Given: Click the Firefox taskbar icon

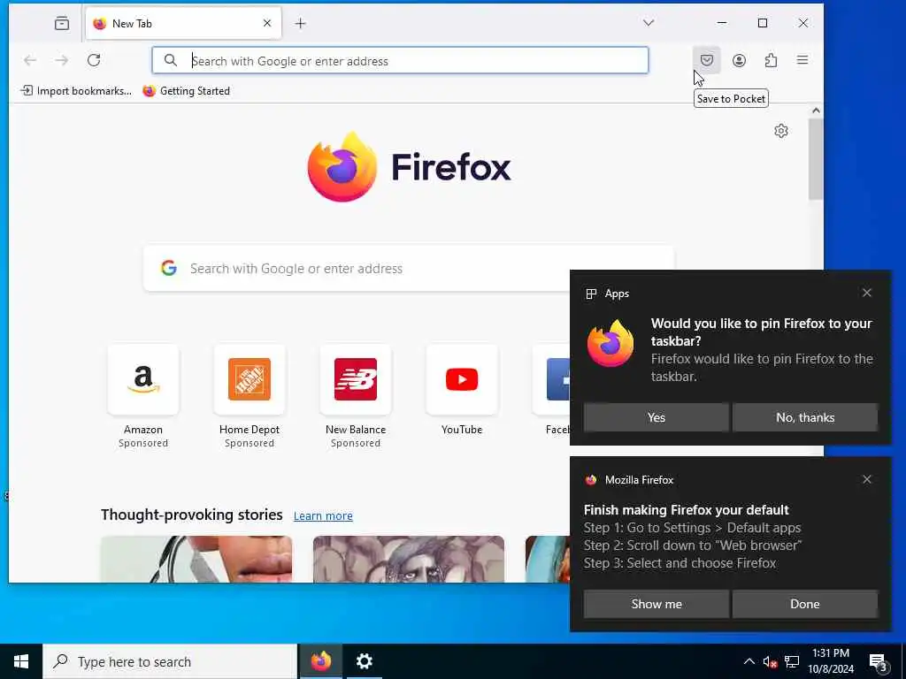Looking at the screenshot, I should (320, 661).
